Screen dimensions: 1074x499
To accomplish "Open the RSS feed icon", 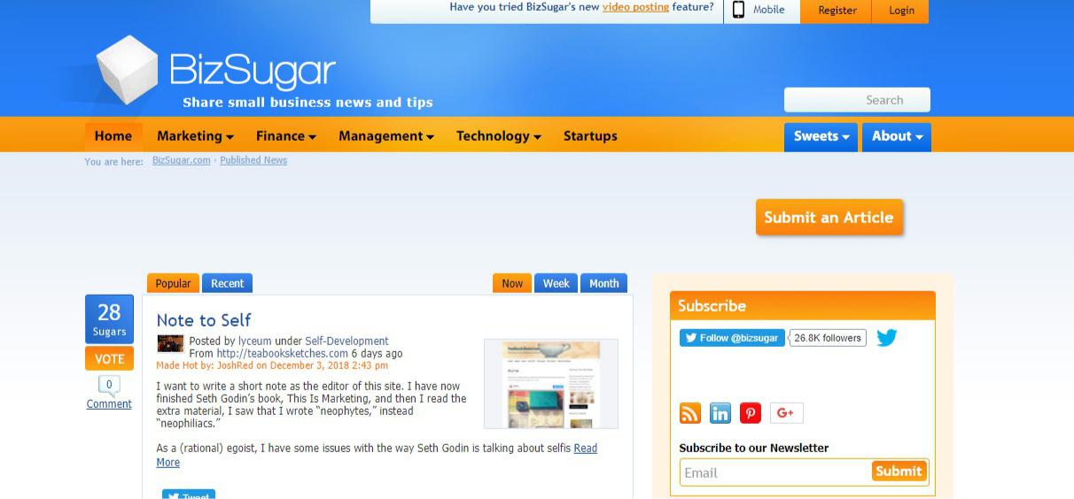I will 690,413.
